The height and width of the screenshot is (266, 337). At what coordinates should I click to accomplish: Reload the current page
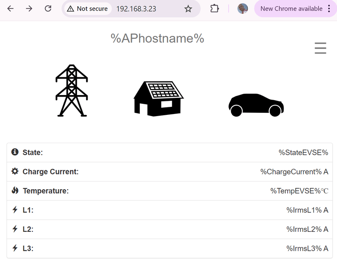[x=48, y=8]
